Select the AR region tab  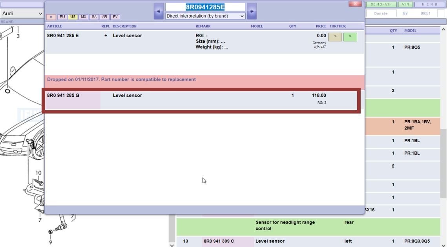coord(104,17)
